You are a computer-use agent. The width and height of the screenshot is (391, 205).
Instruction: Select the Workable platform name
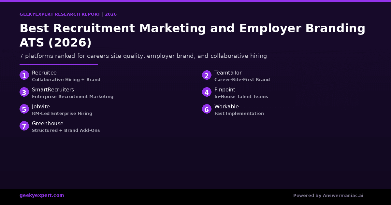pyautogui.click(x=226, y=107)
